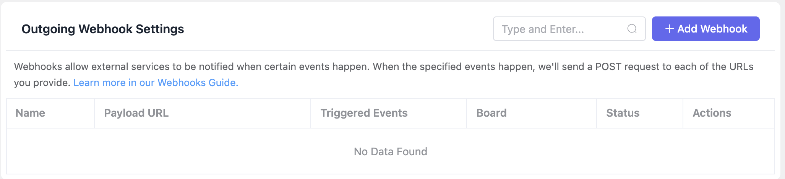The width and height of the screenshot is (785, 179).
Task: Click the magnifier search icon
Action: coord(632,29)
